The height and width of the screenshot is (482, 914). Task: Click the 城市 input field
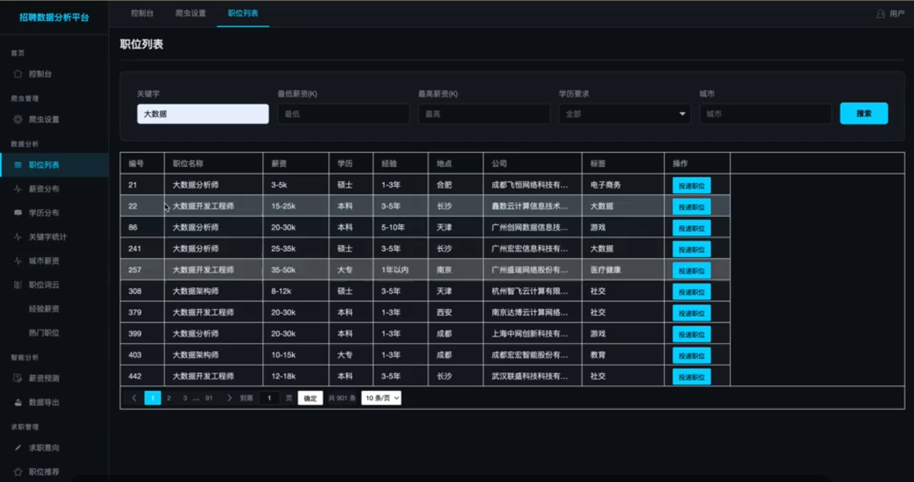(765, 114)
